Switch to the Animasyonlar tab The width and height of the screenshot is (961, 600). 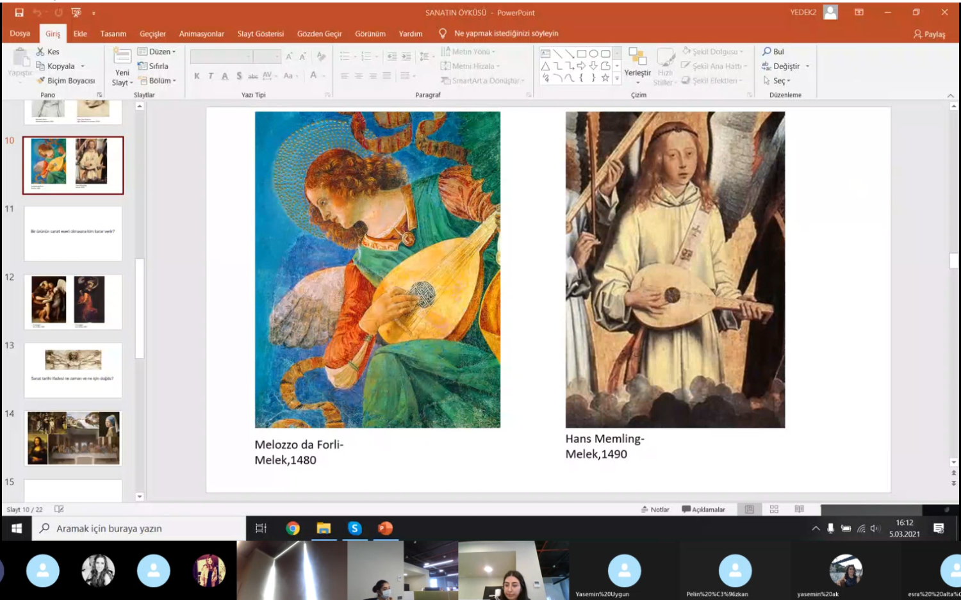tap(202, 33)
